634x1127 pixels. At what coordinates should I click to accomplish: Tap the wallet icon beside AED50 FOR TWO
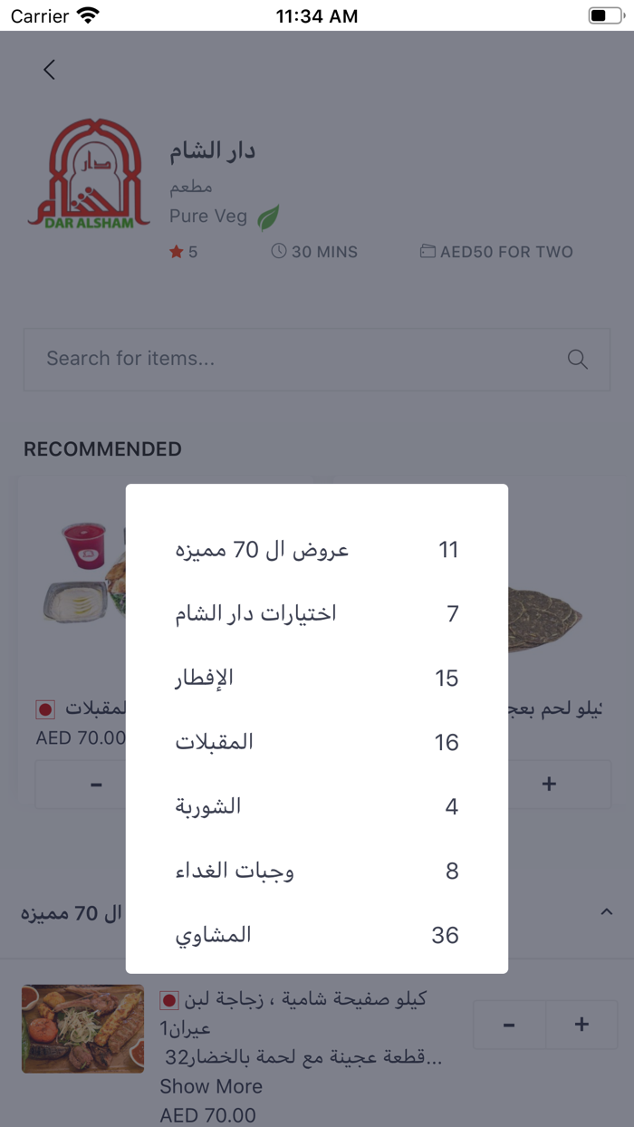pos(427,252)
